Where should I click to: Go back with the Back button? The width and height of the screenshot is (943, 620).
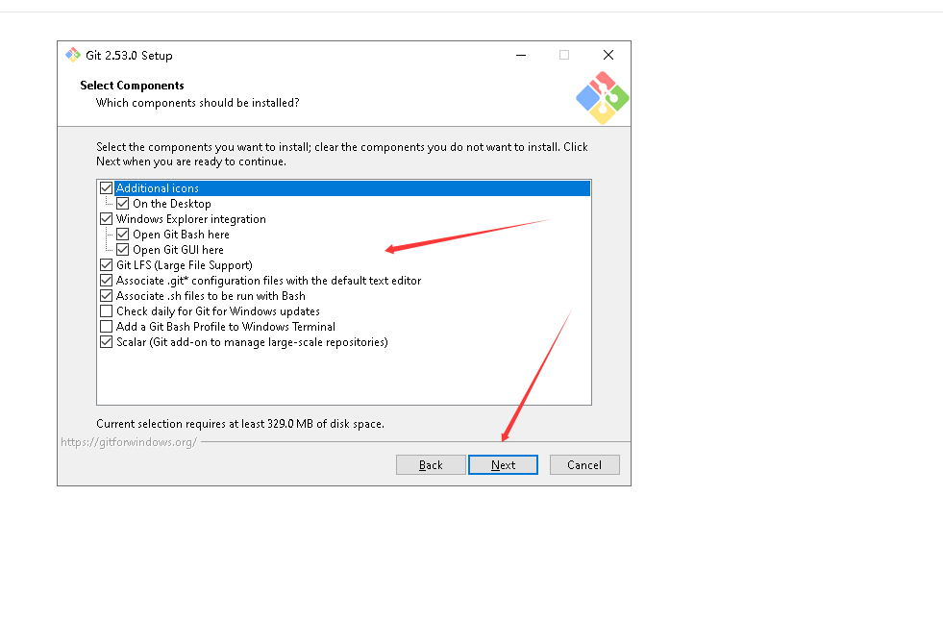[431, 465]
